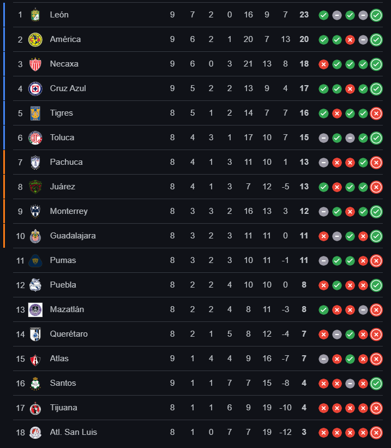
Task: Click the Mazatlán purple badge icon
Action: [x=35, y=310]
